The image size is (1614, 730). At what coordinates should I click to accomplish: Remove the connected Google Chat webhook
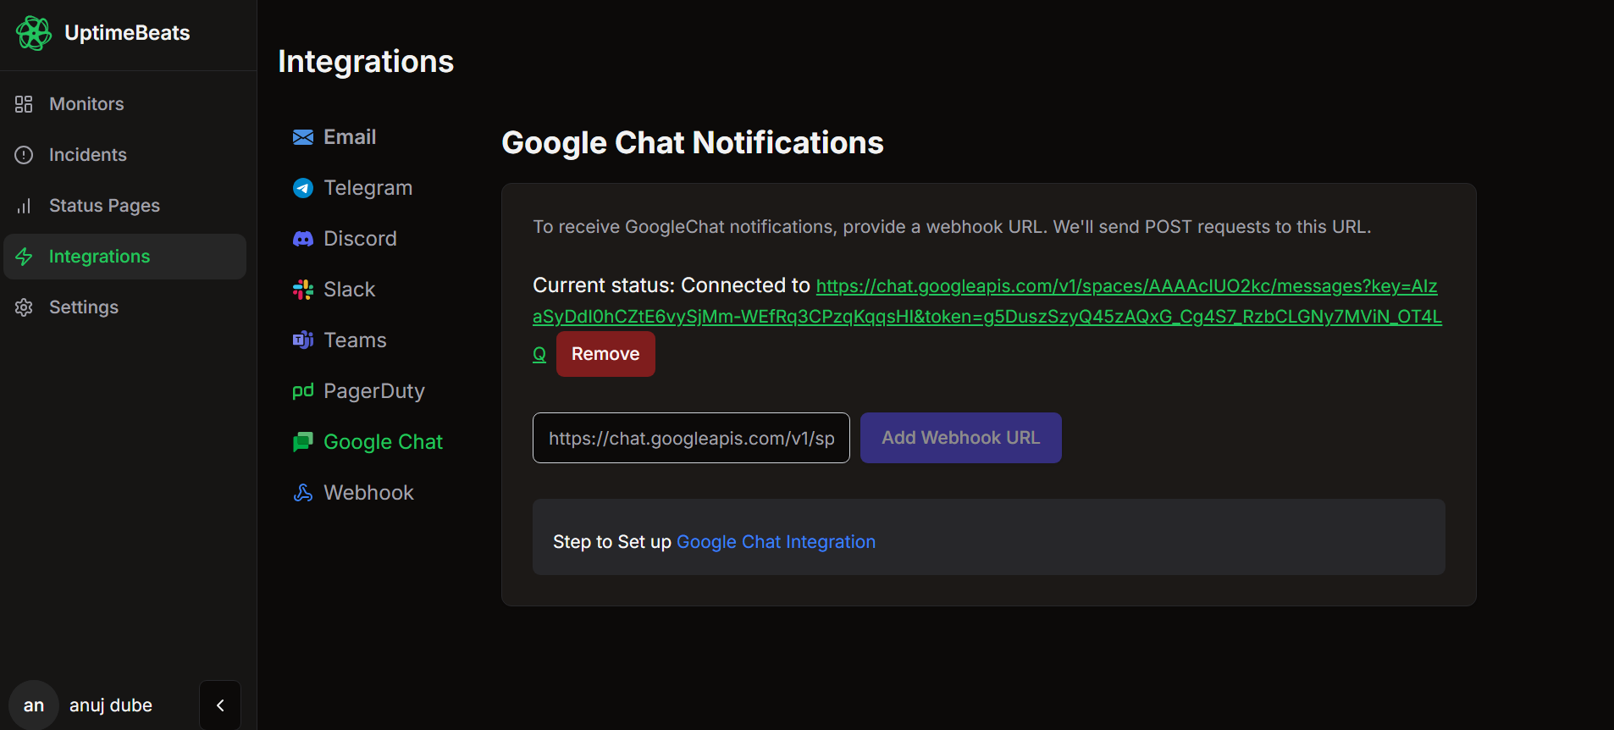coord(605,354)
